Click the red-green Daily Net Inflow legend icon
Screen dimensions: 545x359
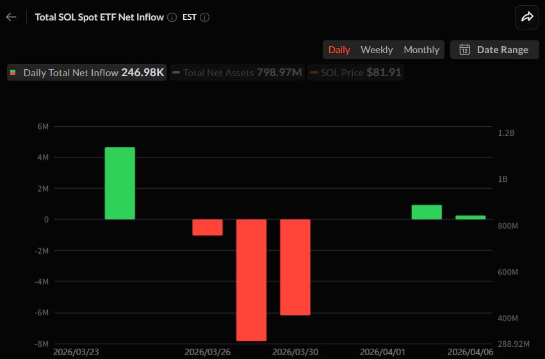[x=14, y=73]
